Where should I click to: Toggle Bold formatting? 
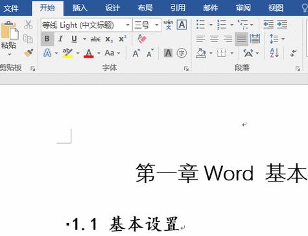[x=47, y=39]
